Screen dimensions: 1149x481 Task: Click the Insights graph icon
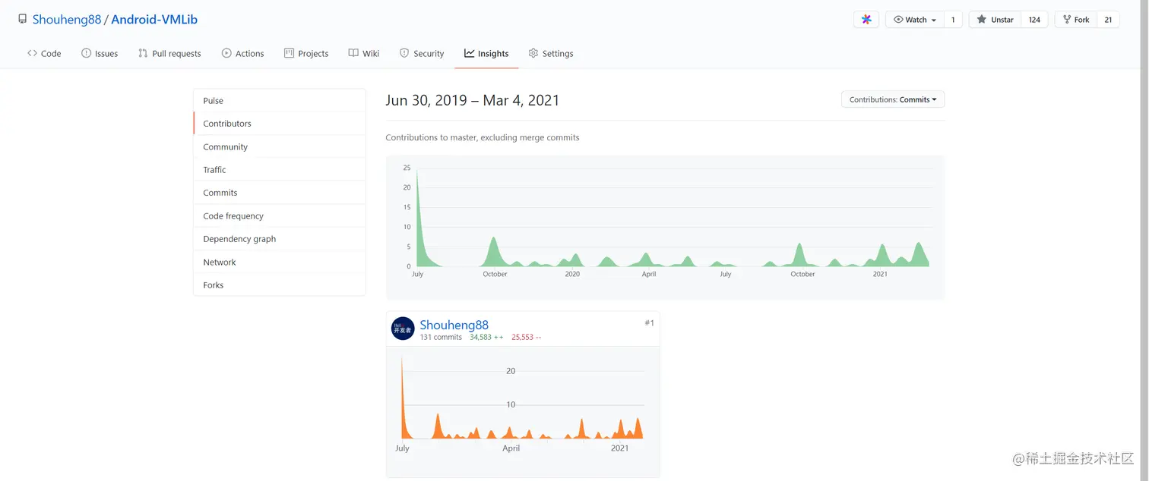470,53
